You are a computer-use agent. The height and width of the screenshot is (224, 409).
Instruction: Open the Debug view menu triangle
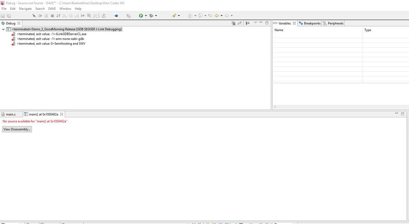coord(255,23)
